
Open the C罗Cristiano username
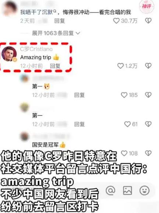tap(36, 49)
